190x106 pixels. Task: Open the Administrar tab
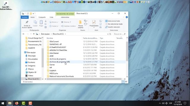click(x=65, y=17)
